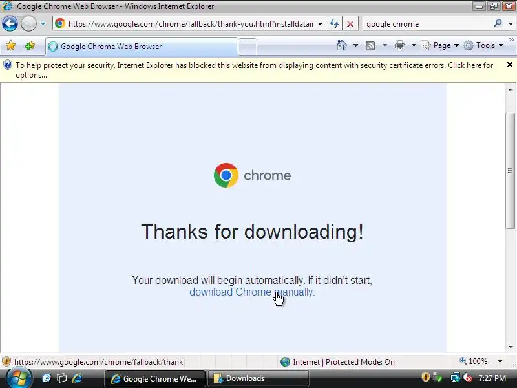The width and height of the screenshot is (517, 388).
Task: Click the Refresh page icon
Action: tap(334, 24)
